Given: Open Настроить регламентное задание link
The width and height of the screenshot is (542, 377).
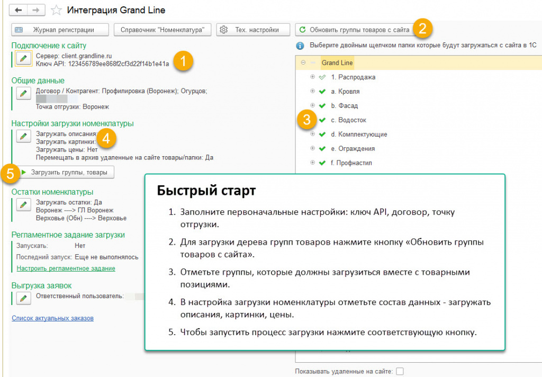Looking at the screenshot, I should 66,268.
